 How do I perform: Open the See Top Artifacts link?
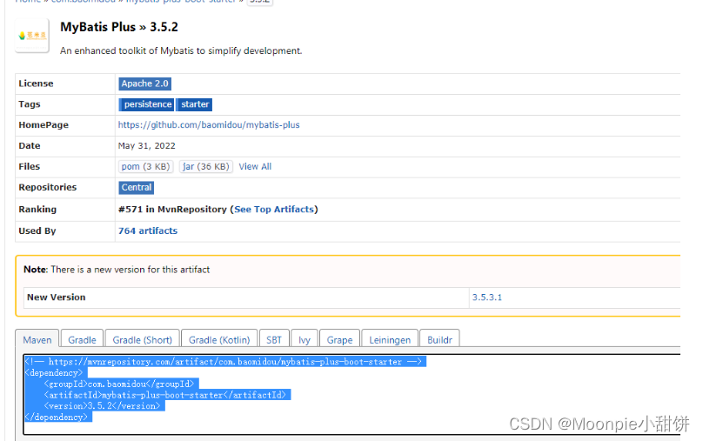pyautogui.click(x=274, y=210)
